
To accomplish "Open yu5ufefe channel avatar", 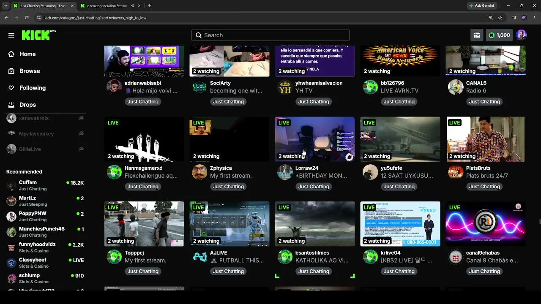I will coord(370,172).
